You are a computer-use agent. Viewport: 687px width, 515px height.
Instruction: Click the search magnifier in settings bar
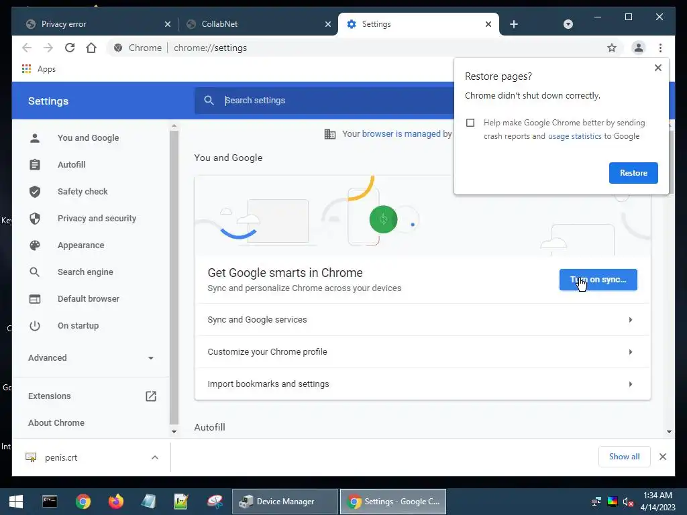[x=209, y=101]
